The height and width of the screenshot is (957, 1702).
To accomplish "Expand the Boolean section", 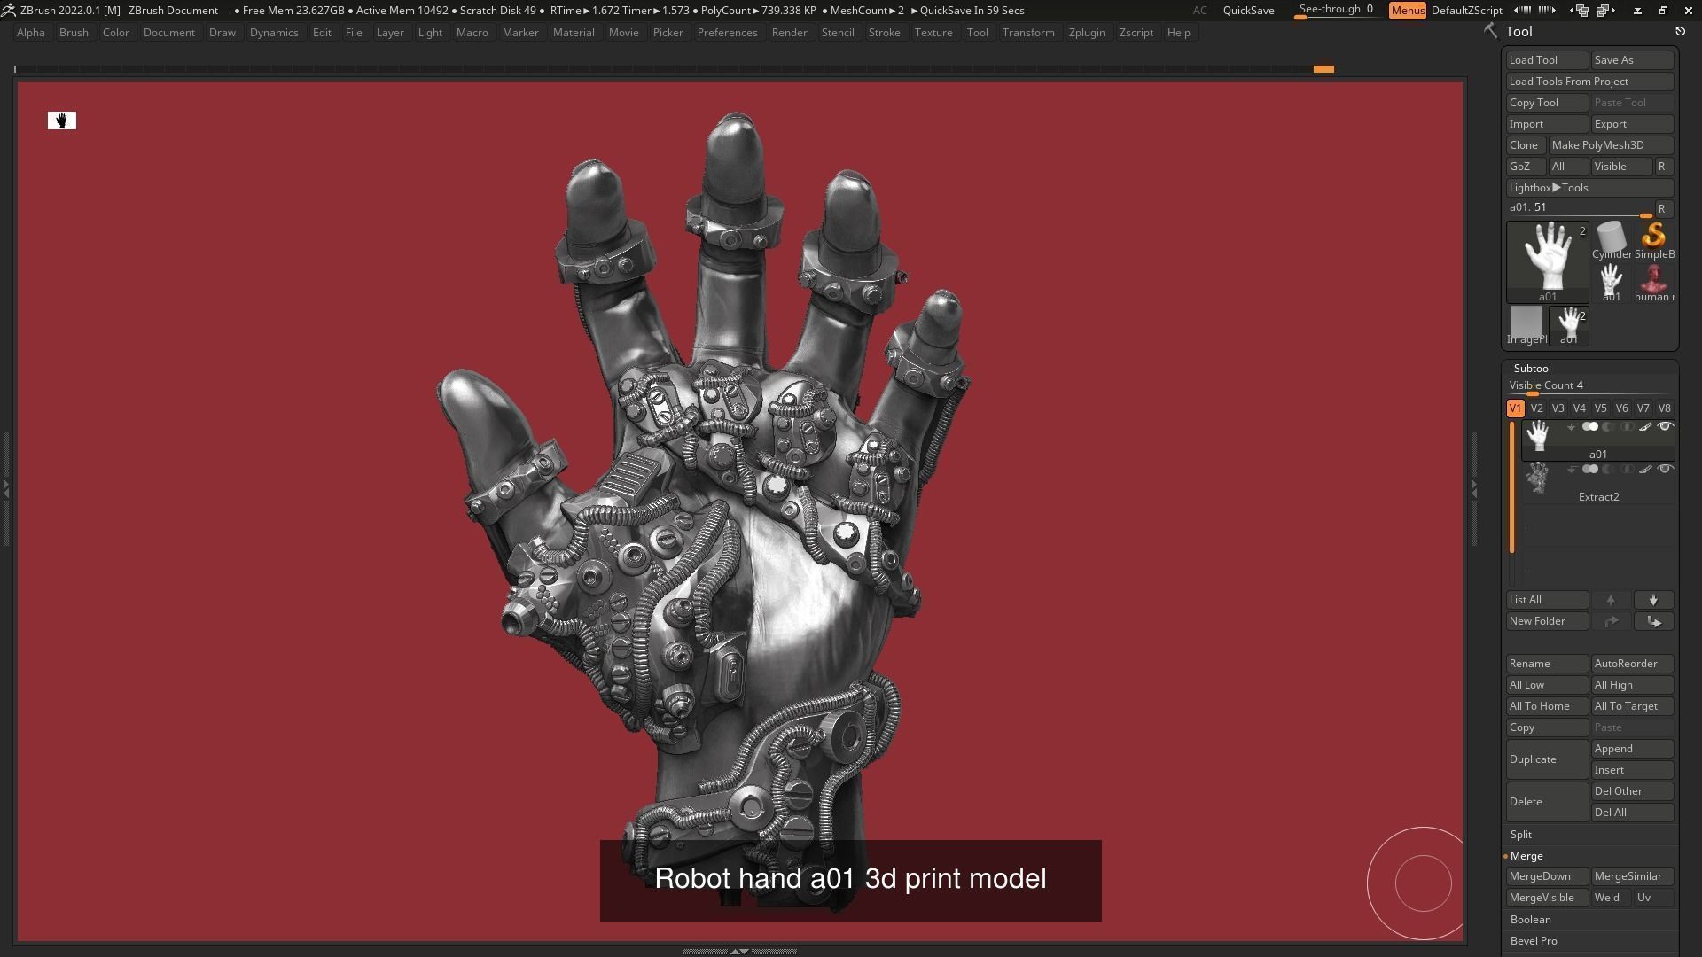I will click(1531, 920).
